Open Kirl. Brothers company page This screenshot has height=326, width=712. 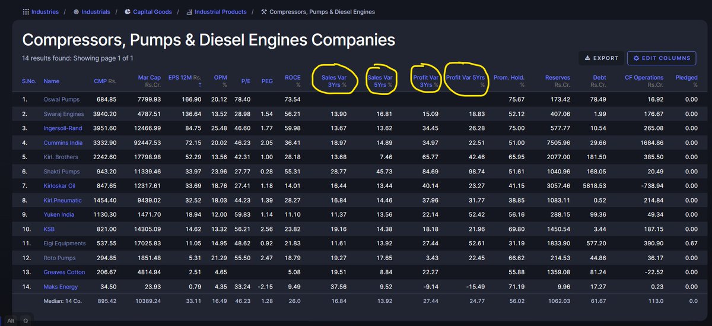[61, 157]
